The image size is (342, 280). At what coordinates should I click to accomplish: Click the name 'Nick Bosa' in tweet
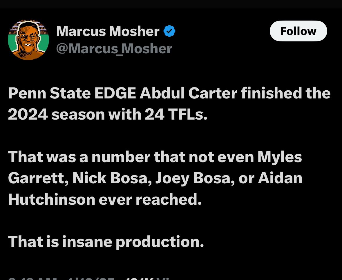coord(112,178)
